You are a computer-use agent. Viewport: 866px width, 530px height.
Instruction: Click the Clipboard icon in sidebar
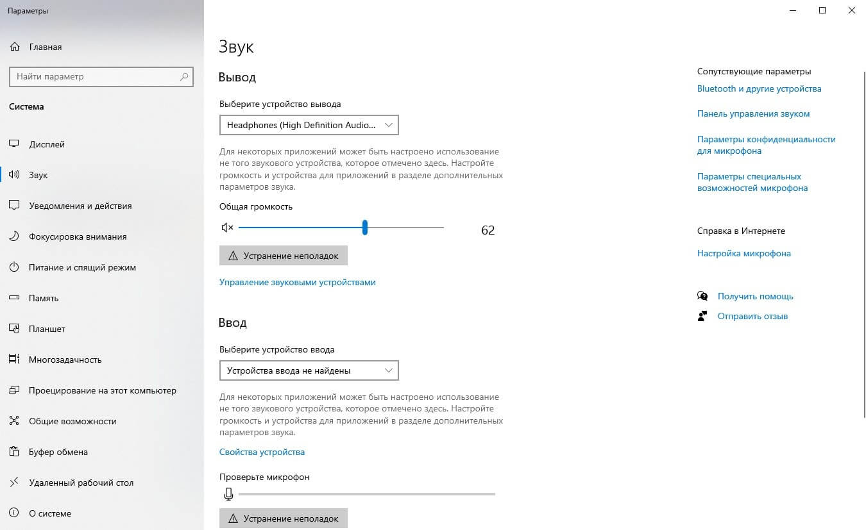pyautogui.click(x=15, y=452)
